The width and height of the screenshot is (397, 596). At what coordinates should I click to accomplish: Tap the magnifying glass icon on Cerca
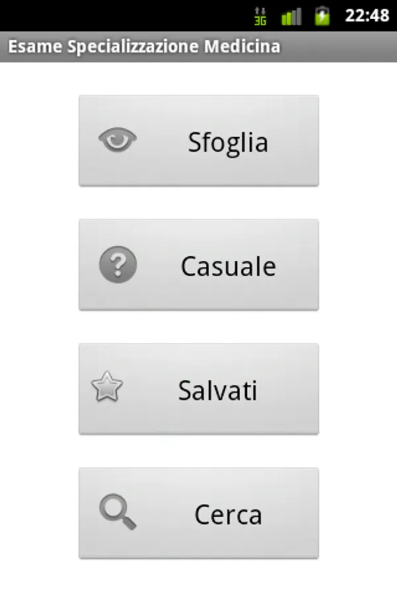(118, 513)
